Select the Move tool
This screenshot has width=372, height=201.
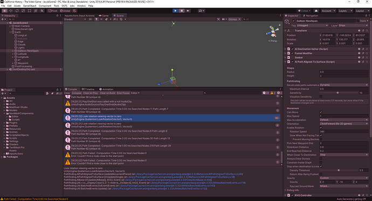click(11, 11)
